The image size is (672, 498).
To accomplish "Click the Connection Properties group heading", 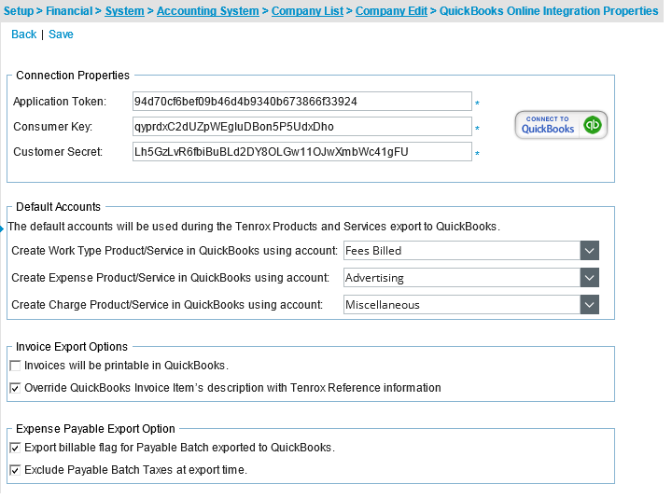I will coord(73,76).
